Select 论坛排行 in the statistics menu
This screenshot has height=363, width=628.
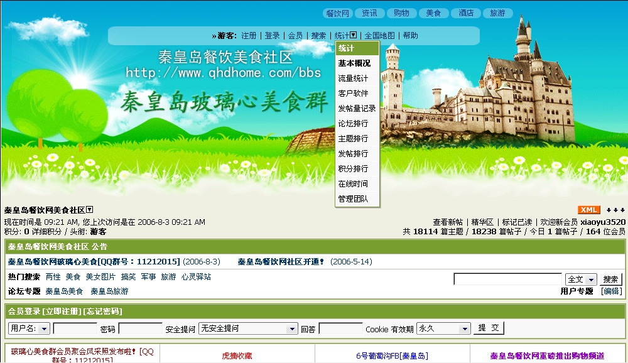click(x=353, y=123)
